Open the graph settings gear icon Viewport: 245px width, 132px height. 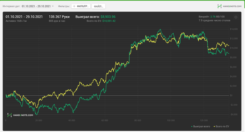coord(236,17)
